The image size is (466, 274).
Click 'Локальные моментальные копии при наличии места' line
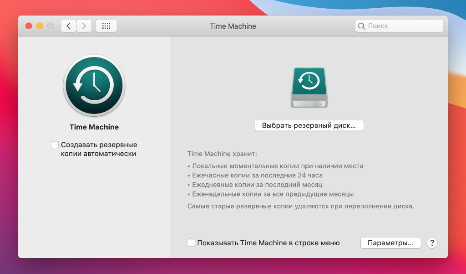coord(278,166)
